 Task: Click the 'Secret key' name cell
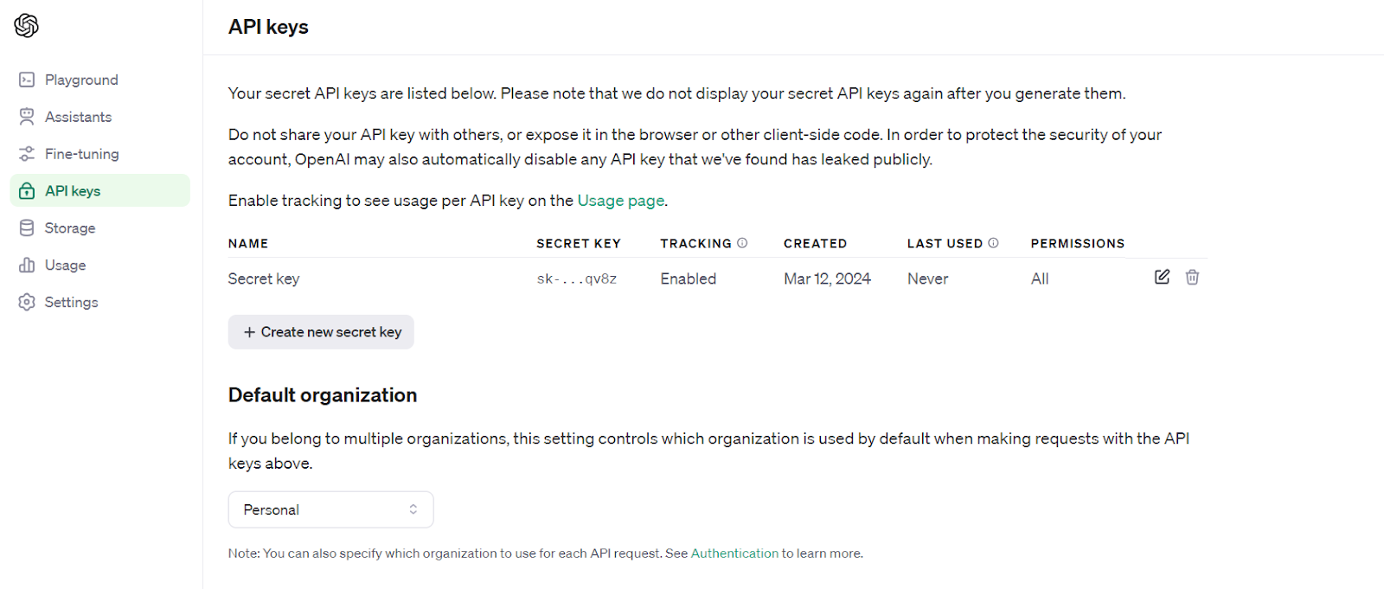264,278
